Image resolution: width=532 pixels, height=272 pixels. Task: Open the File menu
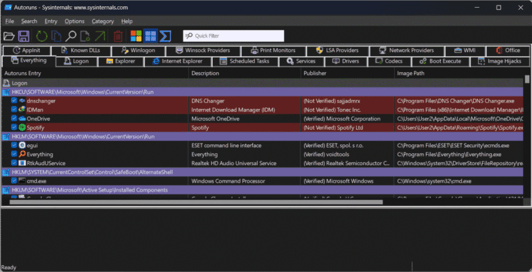click(10, 21)
